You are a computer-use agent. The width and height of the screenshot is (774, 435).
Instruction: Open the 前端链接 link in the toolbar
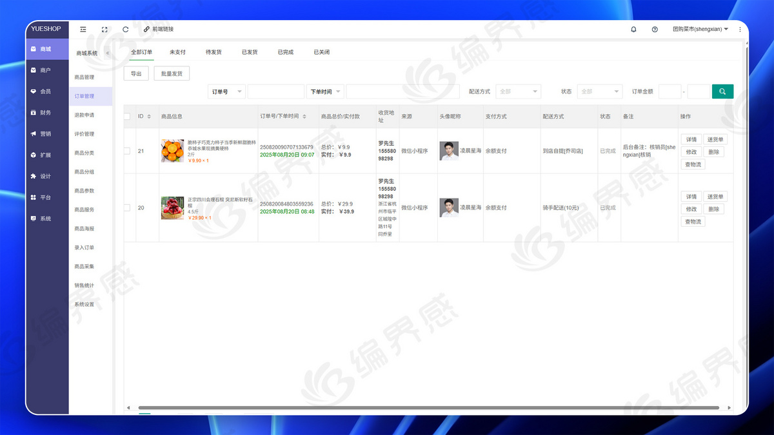pyautogui.click(x=159, y=29)
